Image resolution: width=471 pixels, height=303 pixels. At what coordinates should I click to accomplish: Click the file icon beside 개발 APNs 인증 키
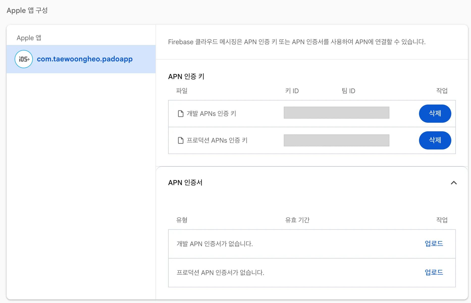180,114
